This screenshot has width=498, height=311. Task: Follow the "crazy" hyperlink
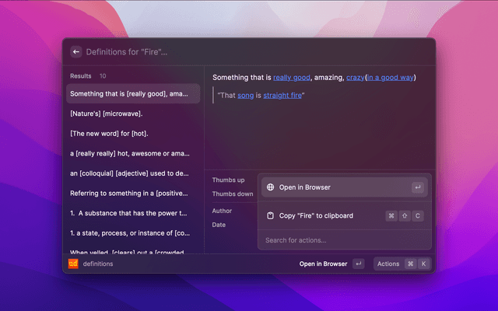point(355,78)
